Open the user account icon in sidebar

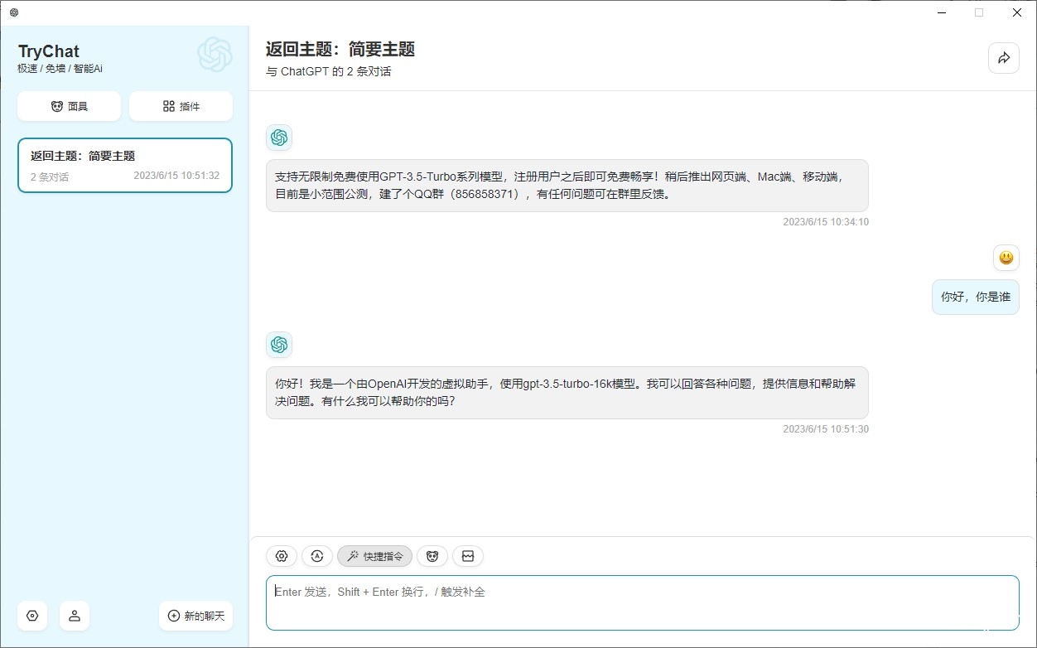point(75,616)
